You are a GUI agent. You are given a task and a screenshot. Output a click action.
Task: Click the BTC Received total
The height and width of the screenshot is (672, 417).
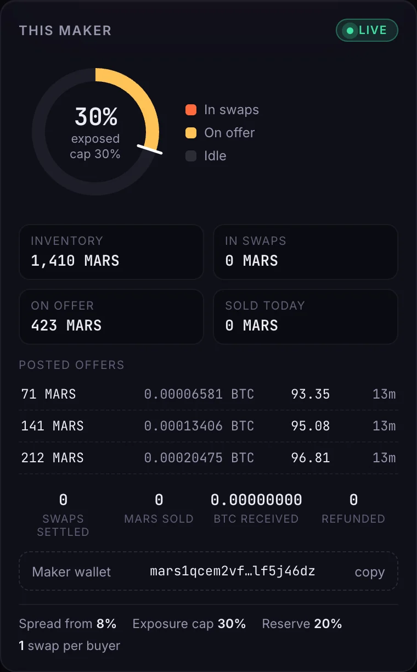pyautogui.click(x=256, y=508)
